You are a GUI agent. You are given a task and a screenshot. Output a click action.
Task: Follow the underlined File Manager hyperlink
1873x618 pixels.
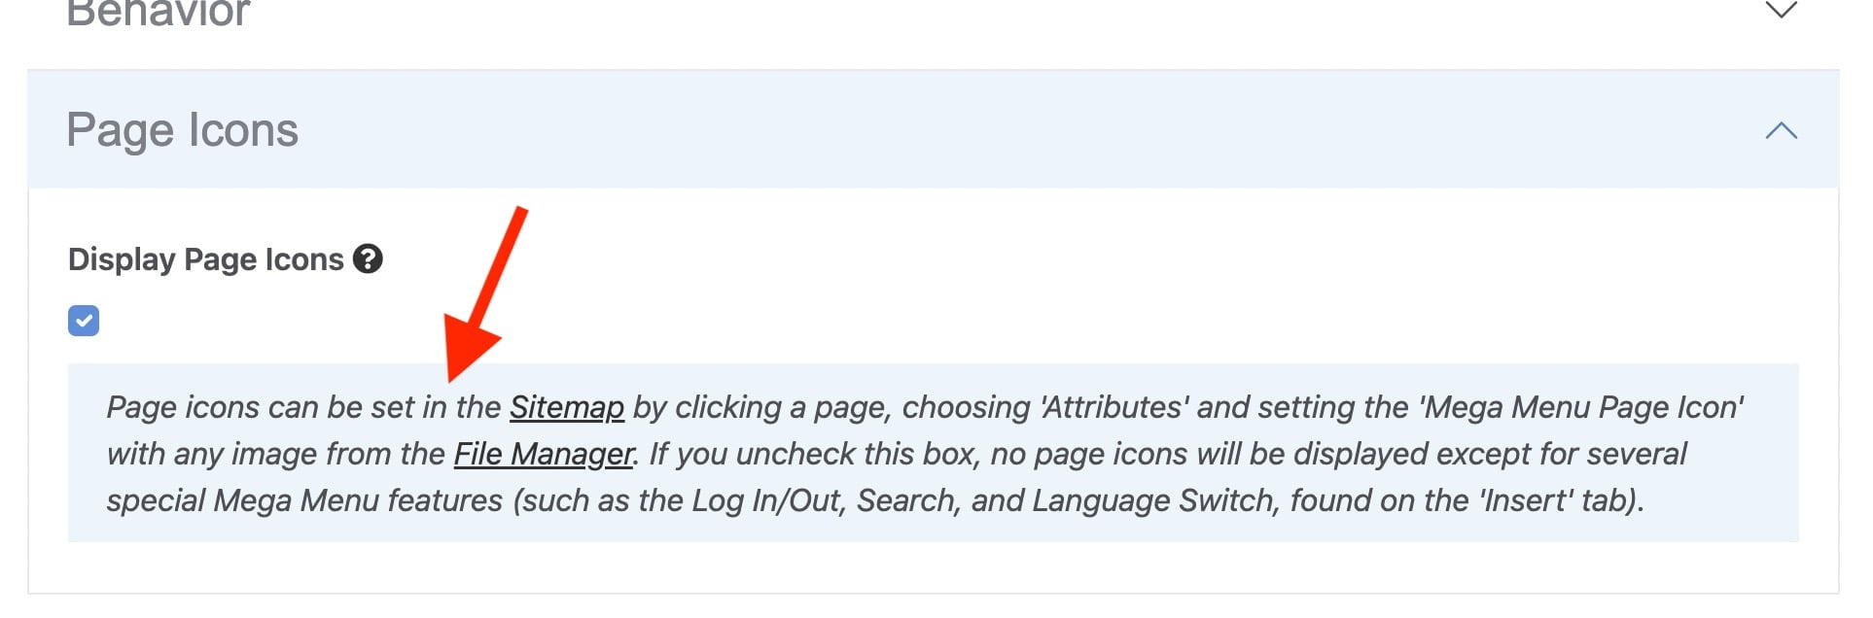[x=544, y=454]
